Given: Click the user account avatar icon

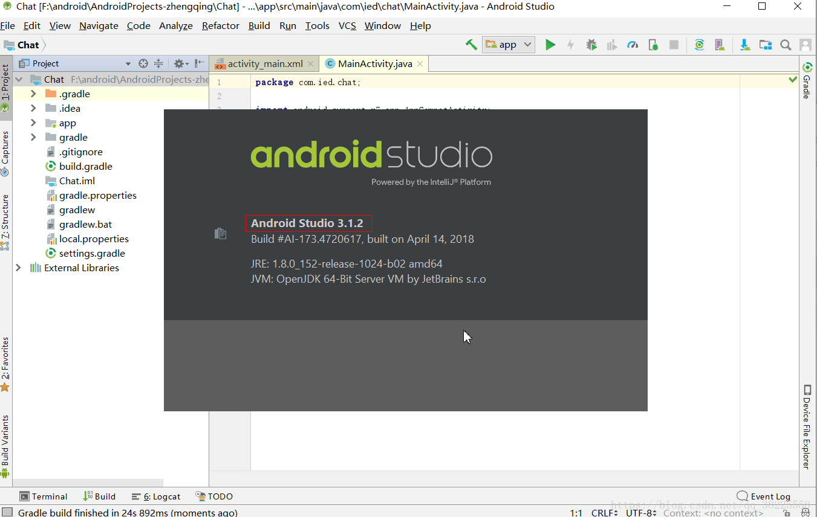Looking at the screenshot, I should click(806, 45).
